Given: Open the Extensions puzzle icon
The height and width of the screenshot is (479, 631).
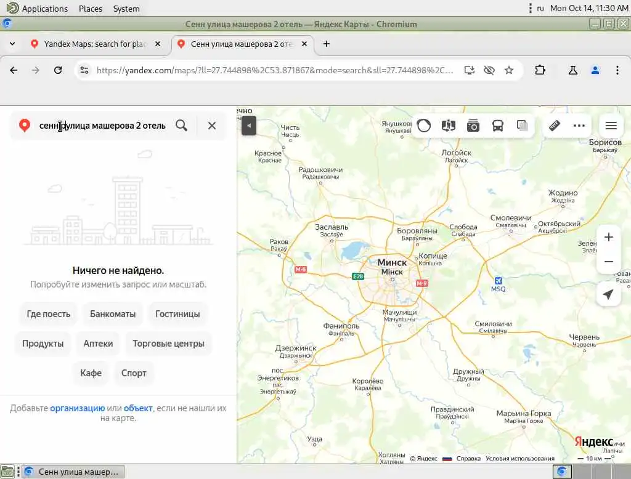Looking at the screenshot, I should click(x=540, y=70).
